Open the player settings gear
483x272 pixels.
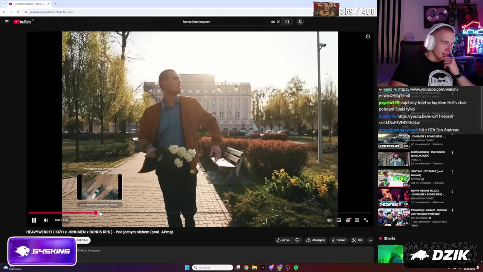pos(348,220)
